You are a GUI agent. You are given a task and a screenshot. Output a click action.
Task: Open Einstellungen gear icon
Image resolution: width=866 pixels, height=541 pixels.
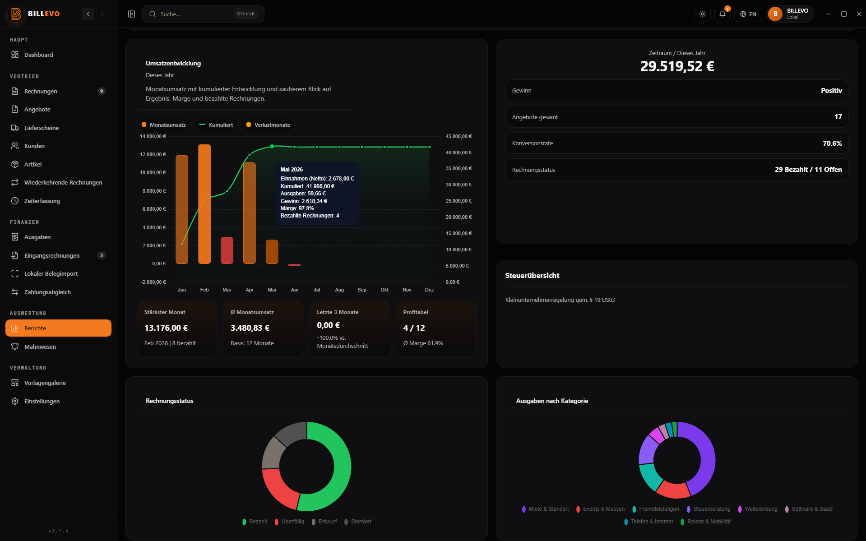point(15,401)
